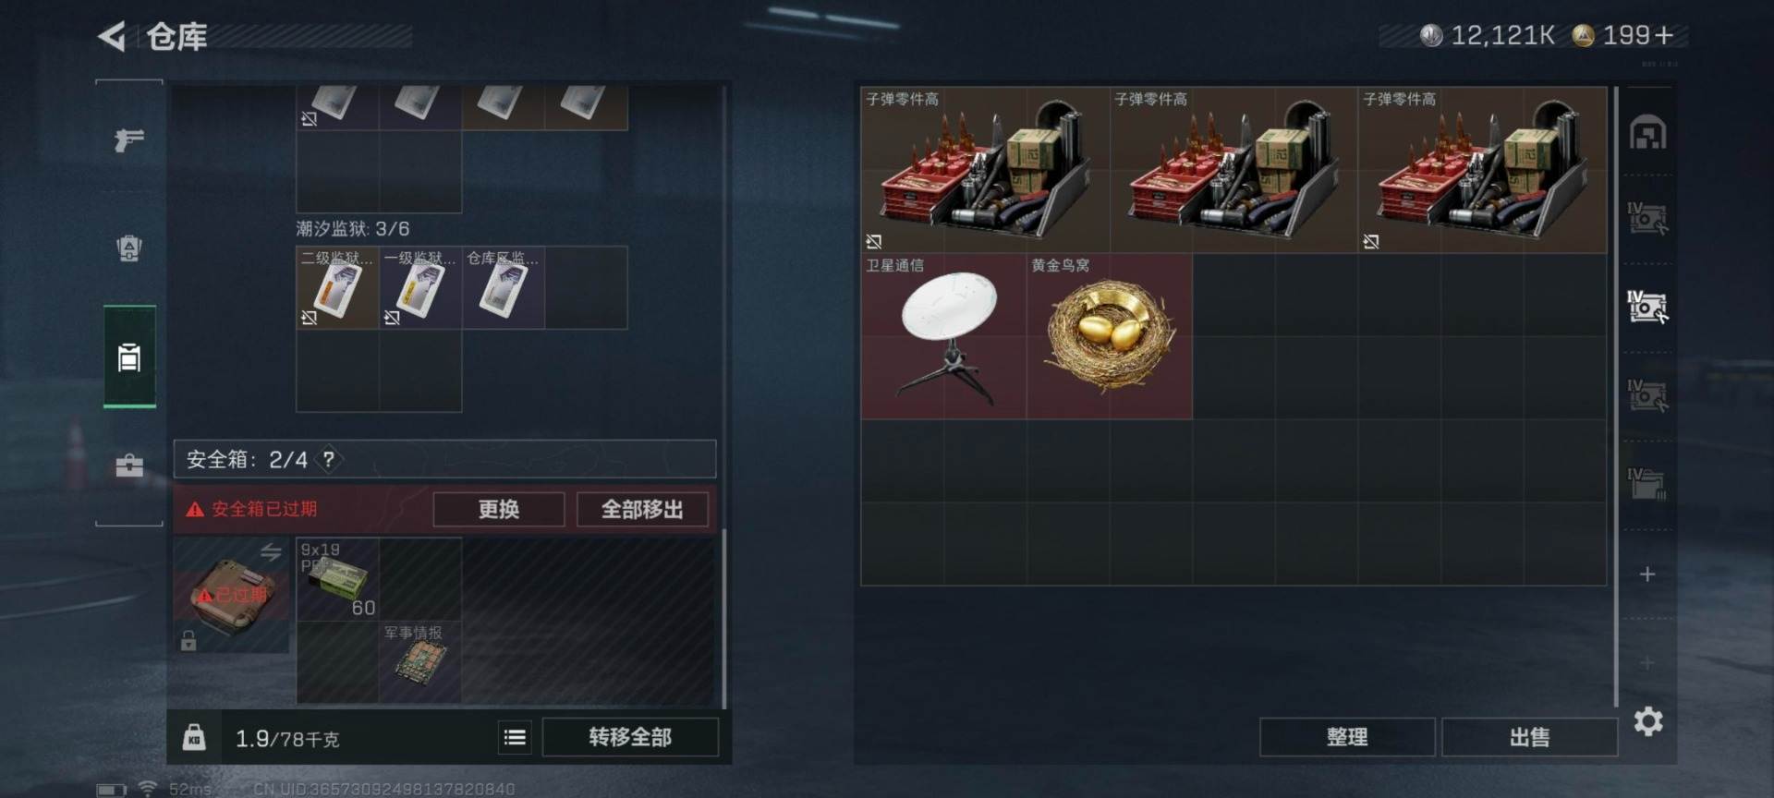Toggle swap arrows on expired safe box
Image resolution: width=1774 pixels, height=798 pixels.
271,552
